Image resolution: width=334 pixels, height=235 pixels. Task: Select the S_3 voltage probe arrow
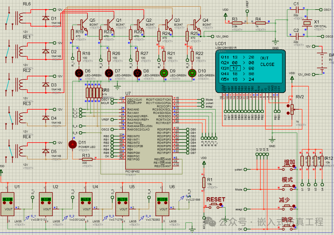tap(105, 218)
